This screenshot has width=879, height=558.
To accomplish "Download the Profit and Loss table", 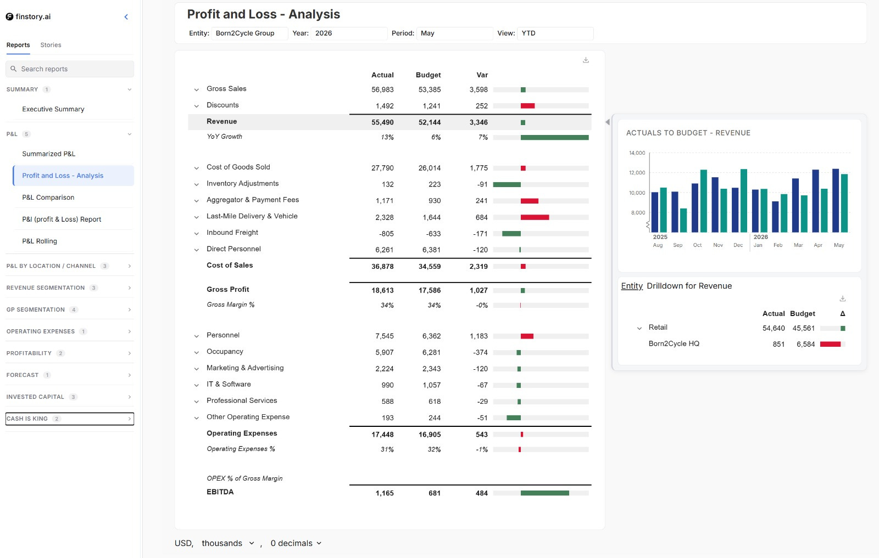I will coord(586,60).
